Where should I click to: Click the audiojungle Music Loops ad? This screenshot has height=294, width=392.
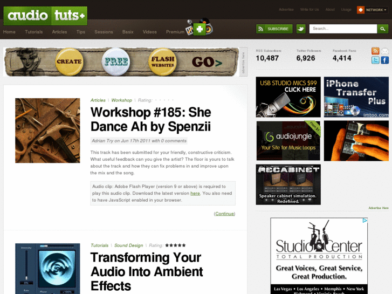288,141
